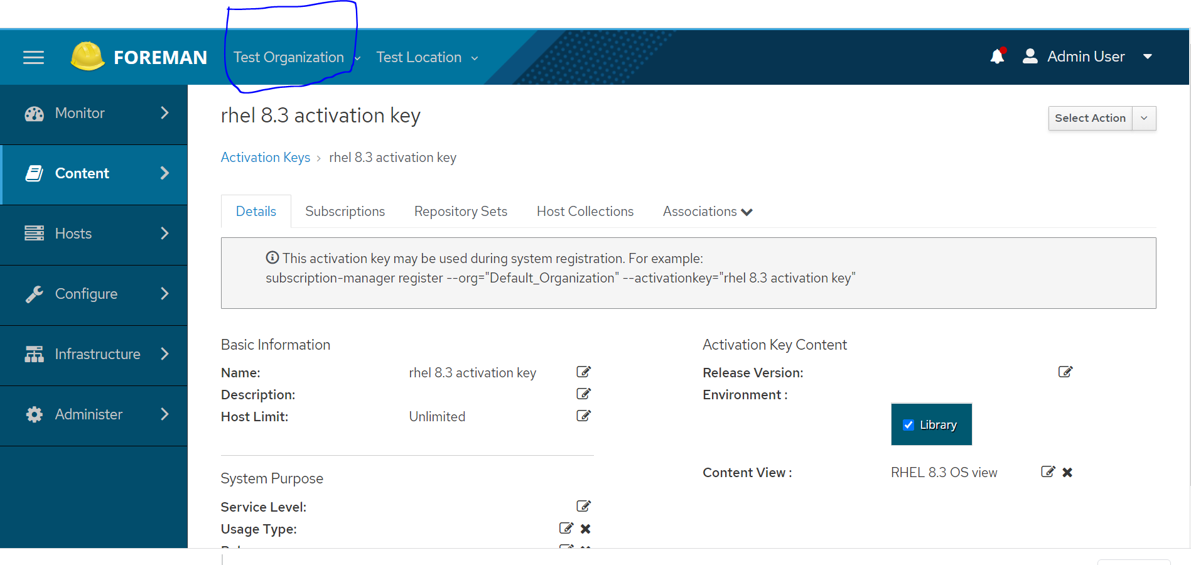
Task: Click the FOREMAN brand text
Action: [x=160, y=57]
